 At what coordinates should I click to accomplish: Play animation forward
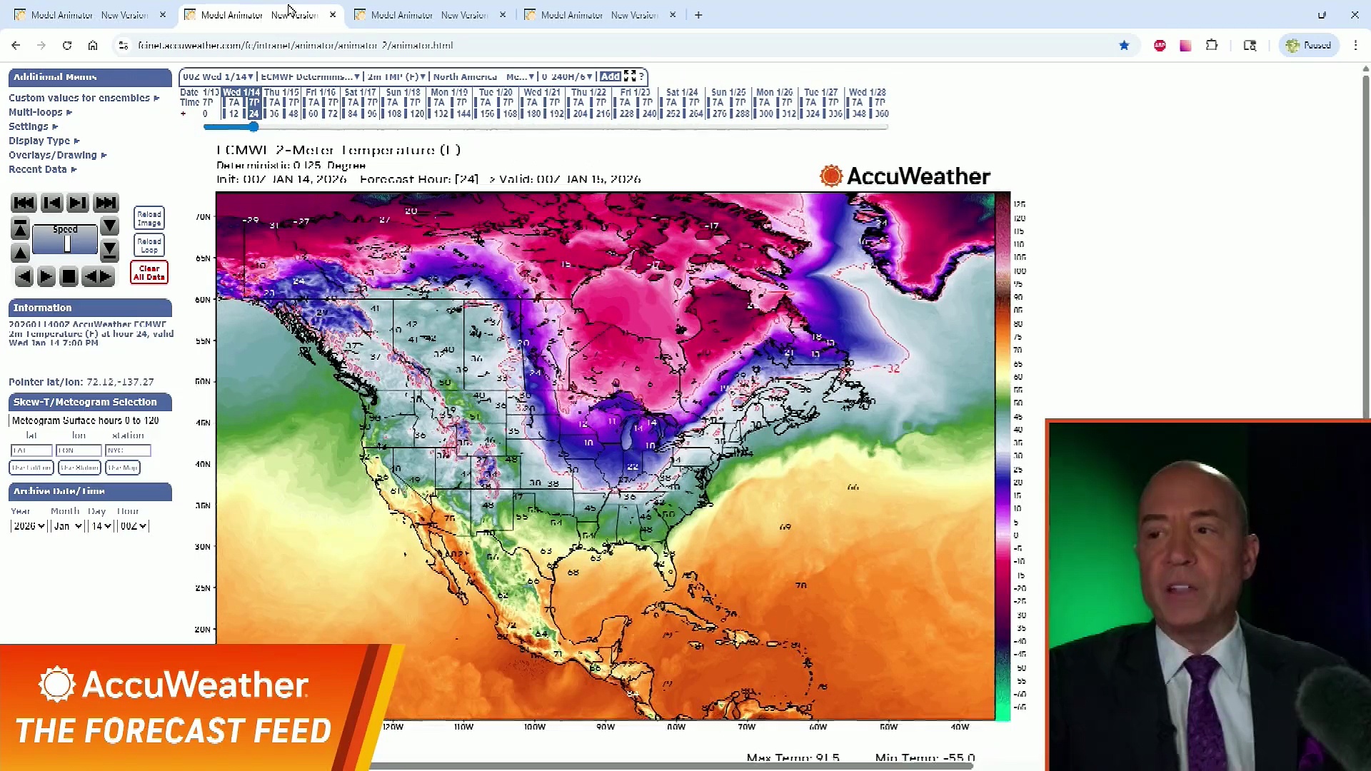click(46, 277)
